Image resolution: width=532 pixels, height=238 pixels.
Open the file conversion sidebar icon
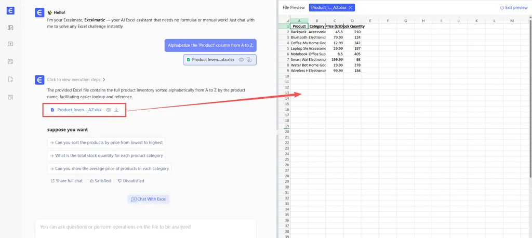10,80
